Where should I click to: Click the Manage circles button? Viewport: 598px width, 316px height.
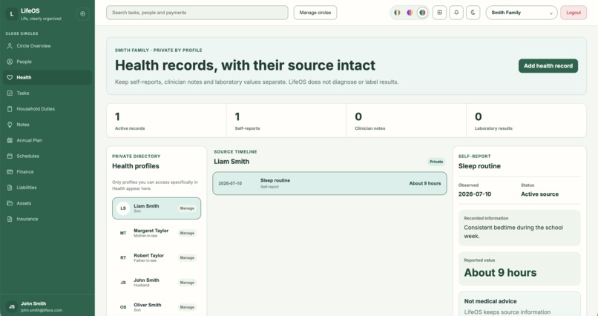315,13
